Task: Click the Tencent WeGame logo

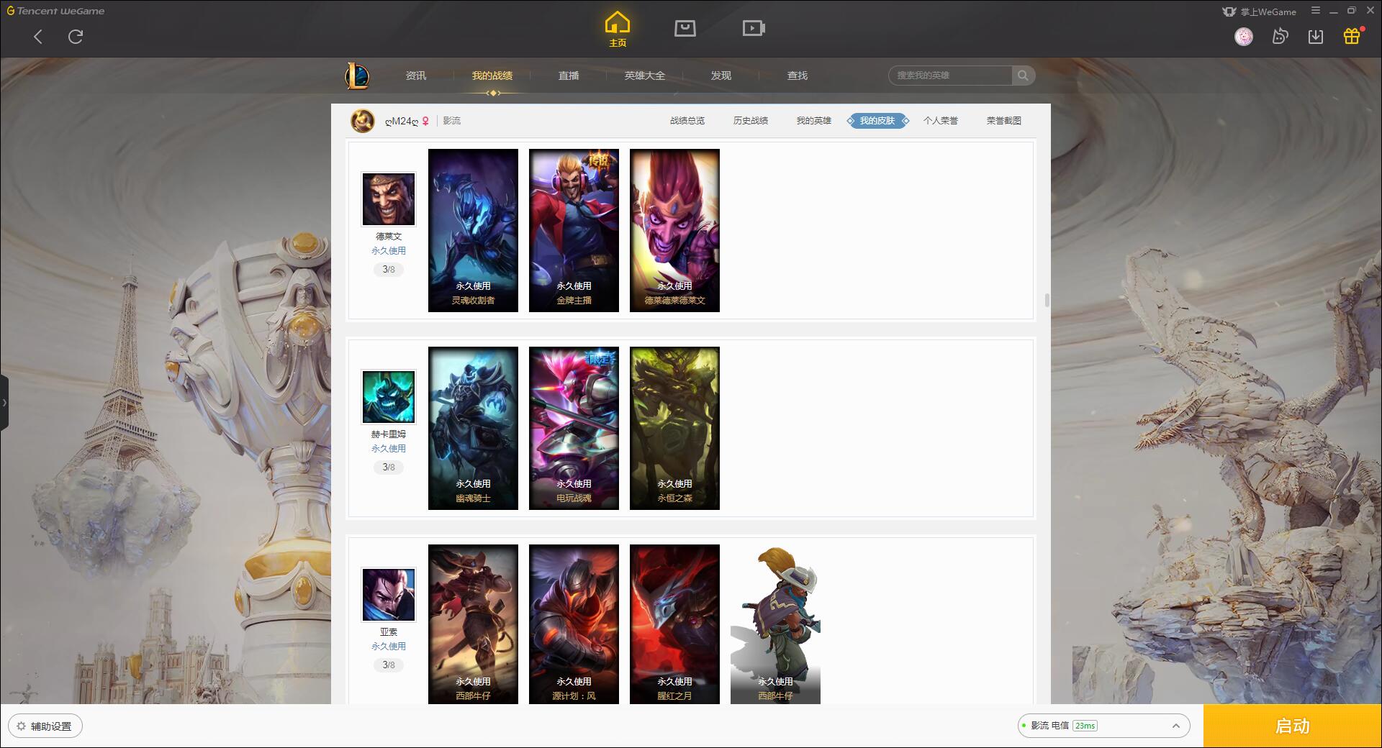Action: pos(56,11)
